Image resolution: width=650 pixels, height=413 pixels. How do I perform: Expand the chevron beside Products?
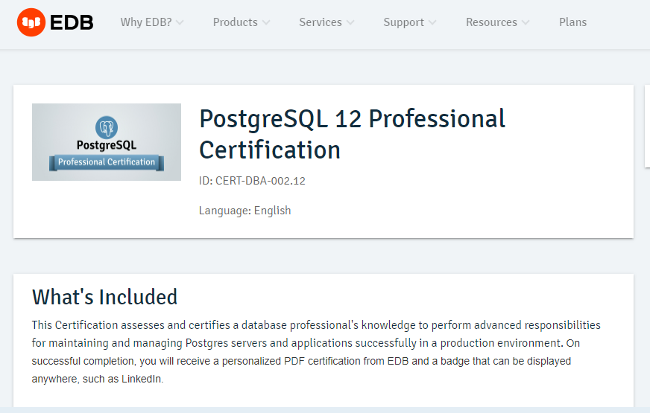[265, 23]
